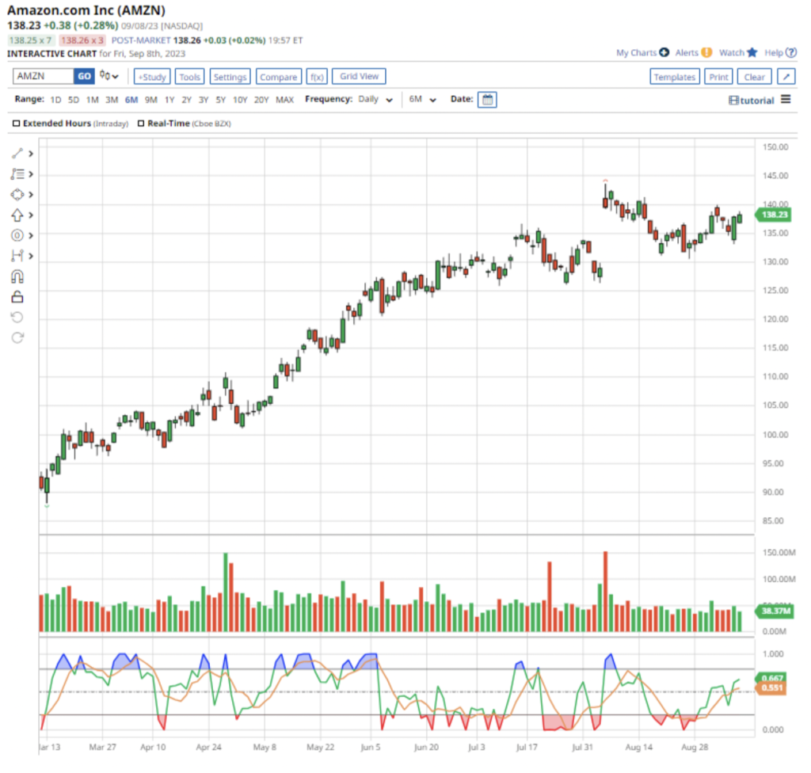This screenshot has height=773, width=811.
Task: Expand the up-arrow marker tool chevron
Action: 31,215
